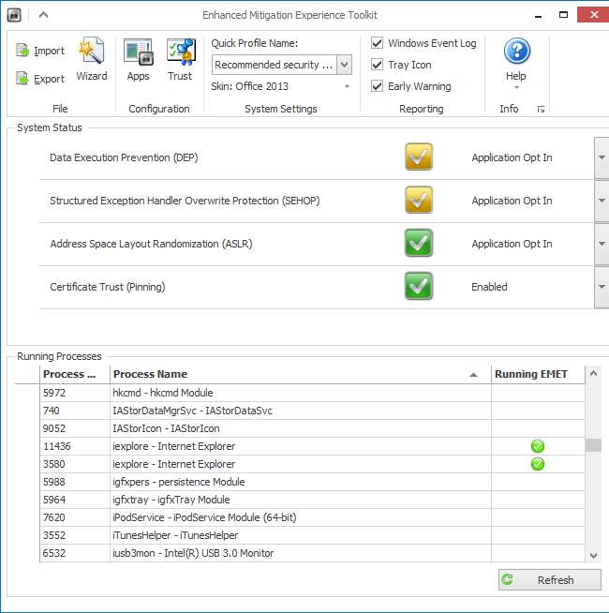Expand the ribbon collapse arrow in title bar
The height and width of the screenshot is (613, 609).
point(44,15)
